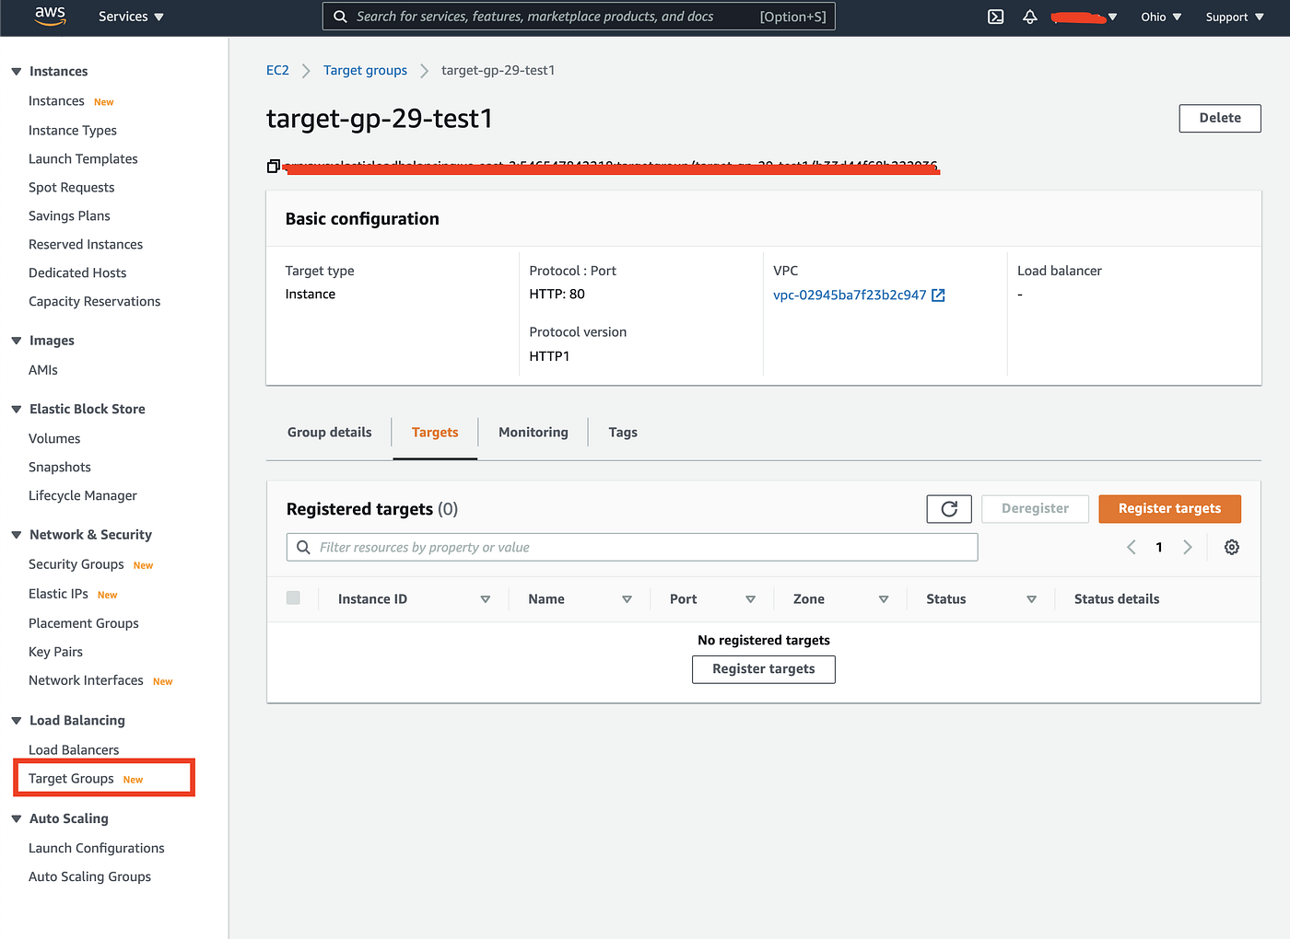The width and height of the screenshot is (1290, 939).
Task: Open Instance Types in the sidebar
Action: (73, 131)
